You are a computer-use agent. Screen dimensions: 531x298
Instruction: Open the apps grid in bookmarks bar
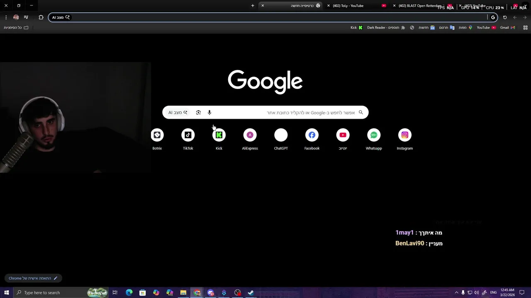pyautogui.click(x=525, y=28)
